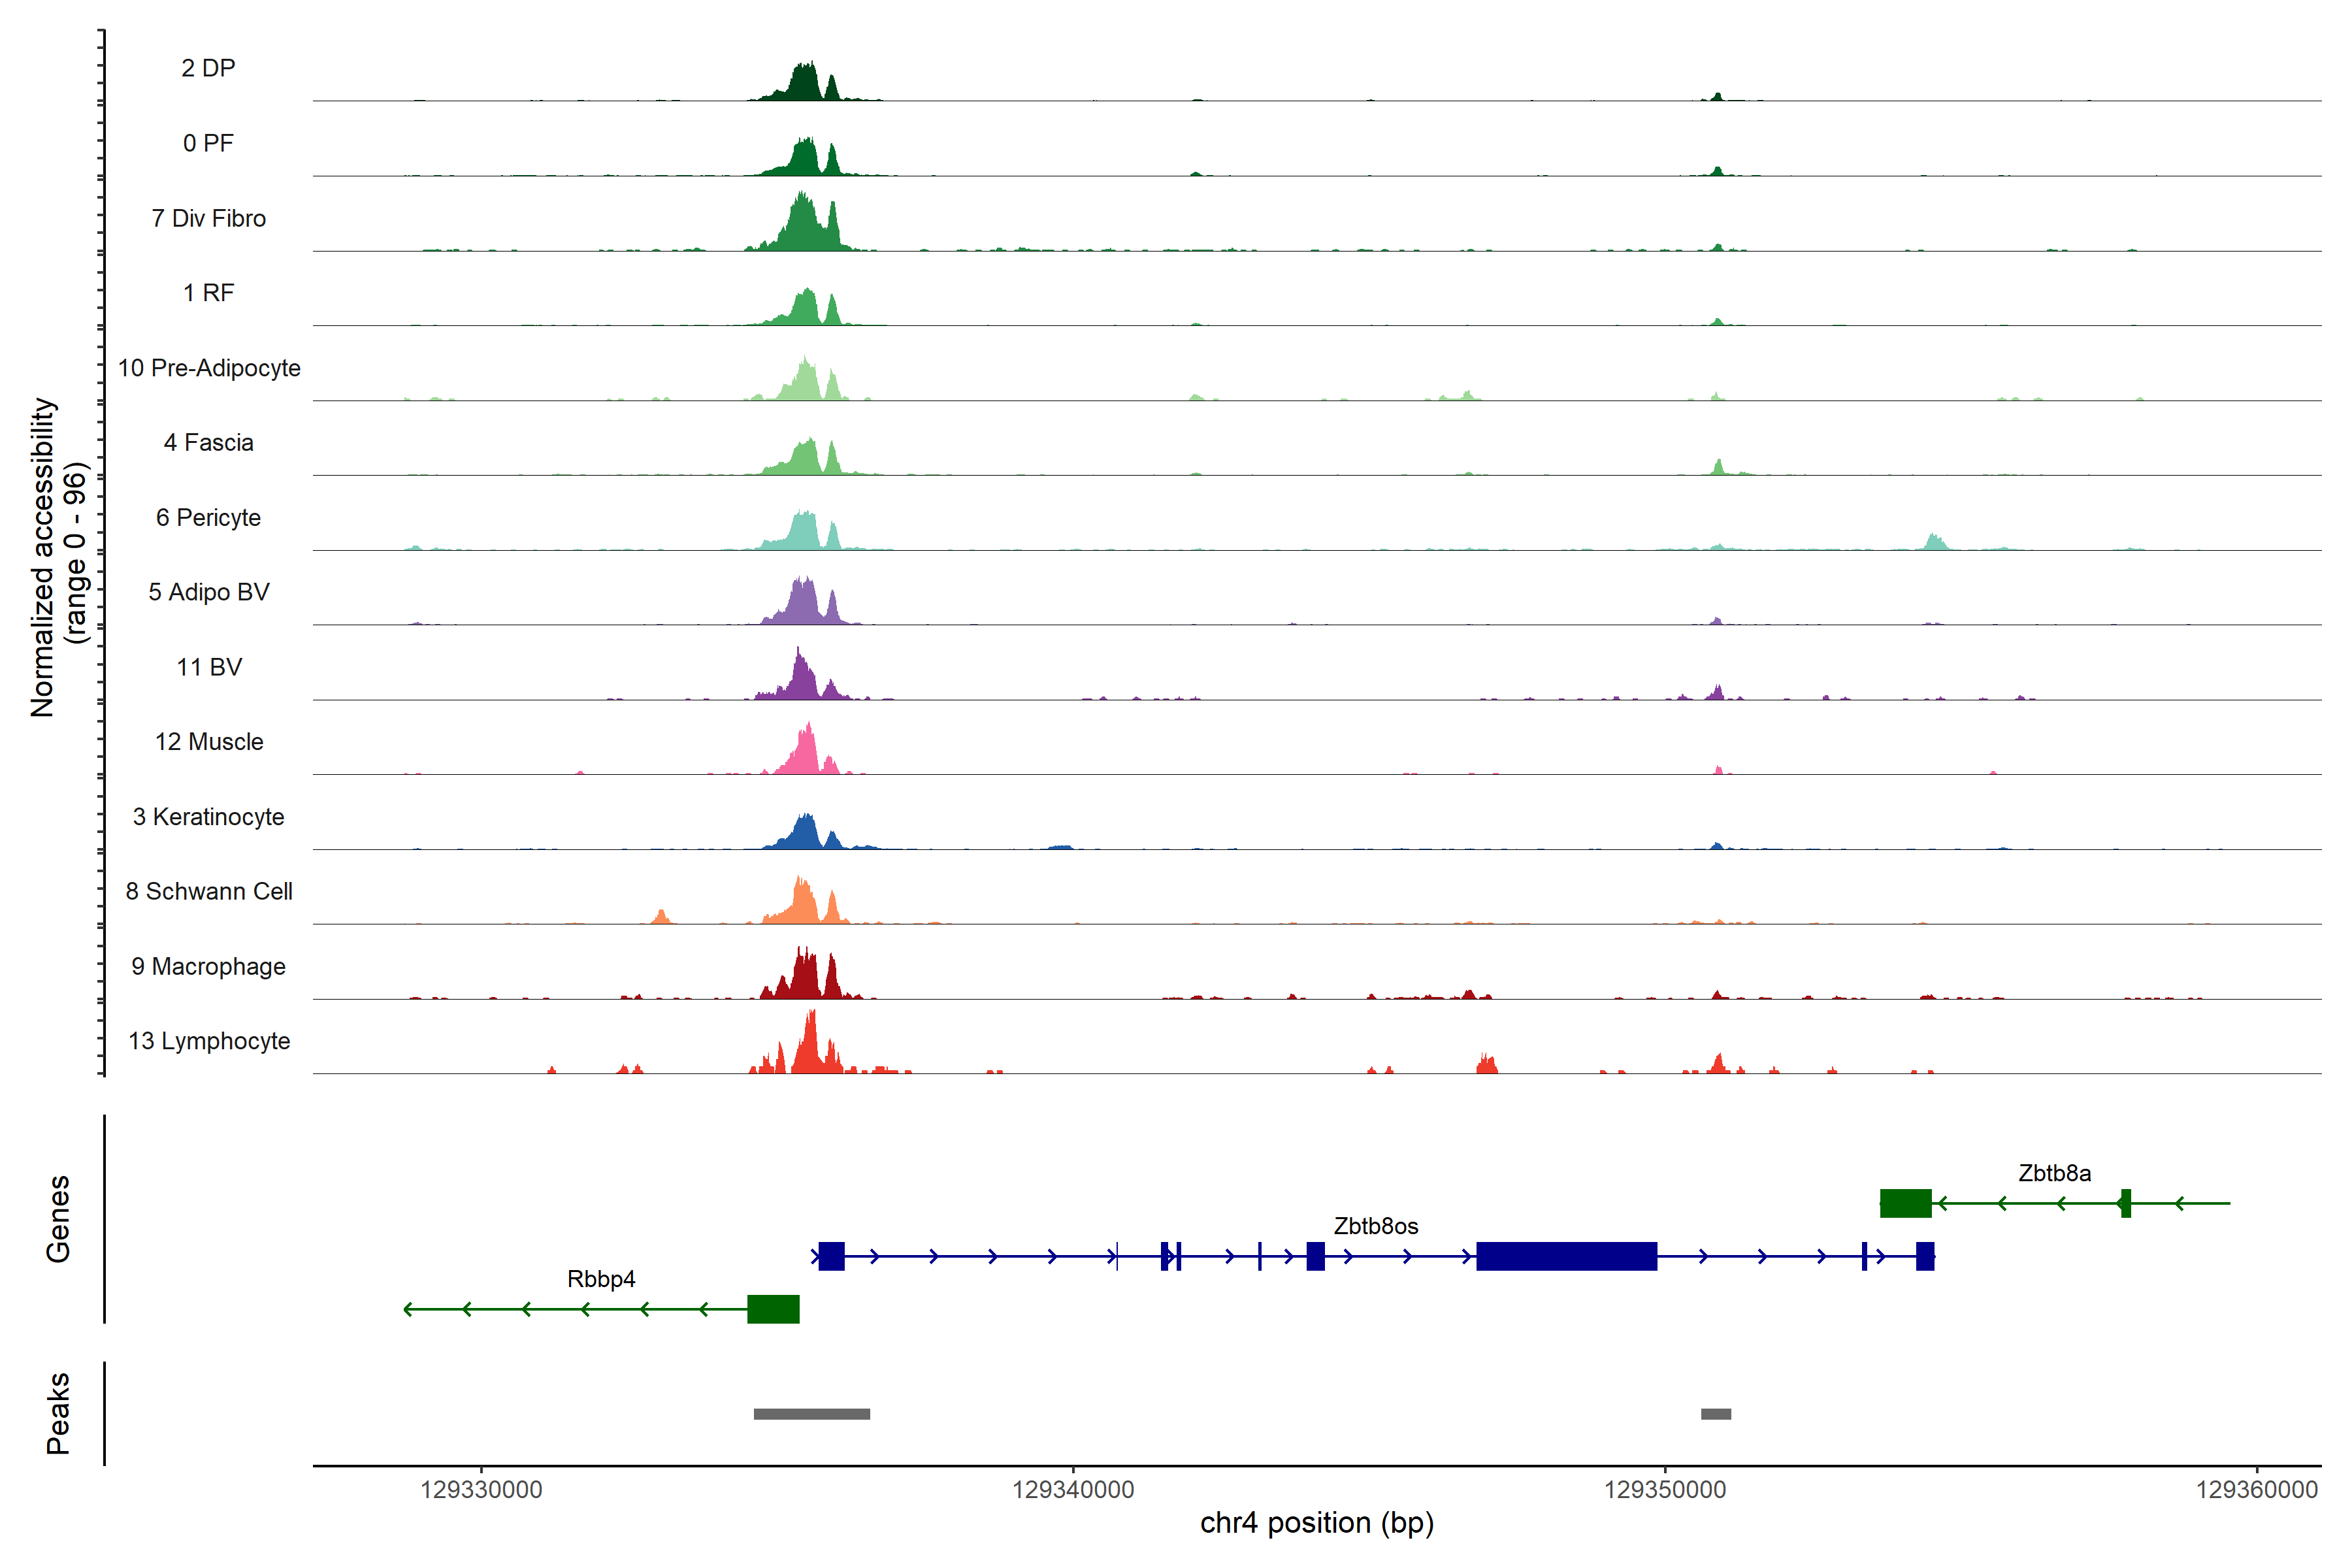Click the Rbbp4 gene label
The width and height of the screenshot is (2352, 1568).
point(601,1279)
